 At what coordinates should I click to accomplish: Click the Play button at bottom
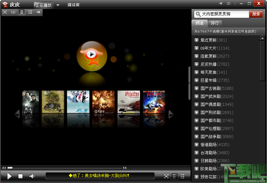[9, 176]
